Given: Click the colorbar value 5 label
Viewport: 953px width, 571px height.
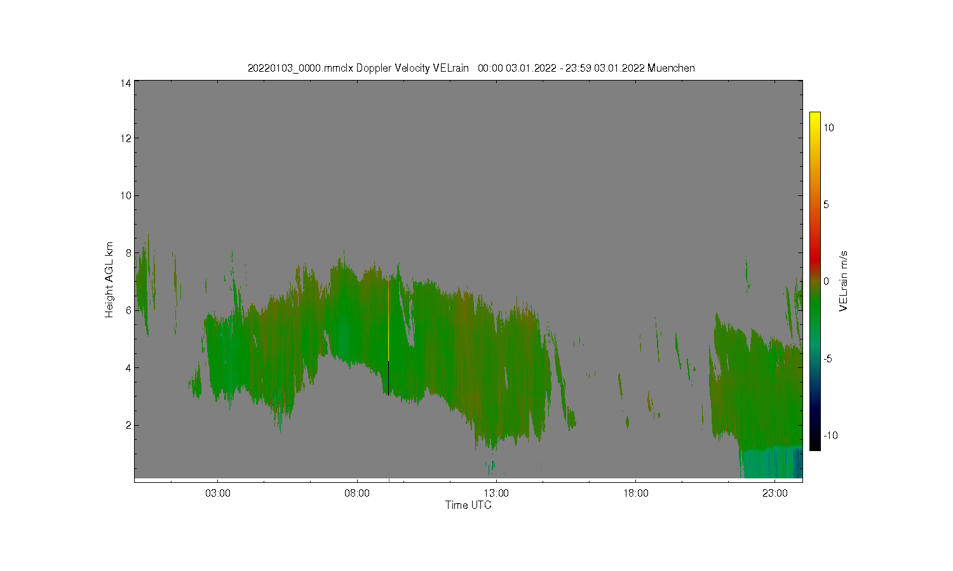Looking at the screenshot, I should [x=826, y=204].
